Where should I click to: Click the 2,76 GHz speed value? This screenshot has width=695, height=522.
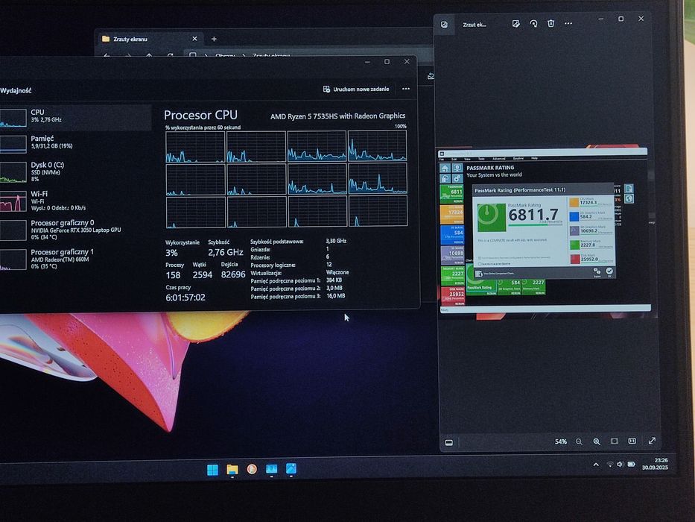coord(226,252)
